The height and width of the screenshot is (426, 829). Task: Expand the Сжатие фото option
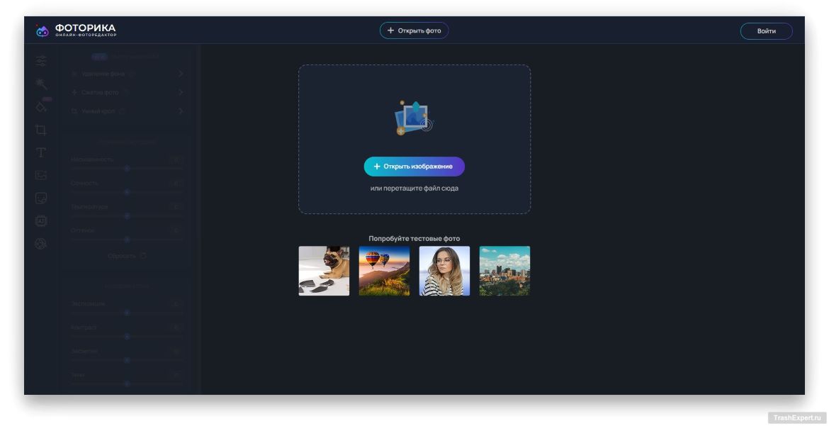pyautogui.click(x=128, y=92)
